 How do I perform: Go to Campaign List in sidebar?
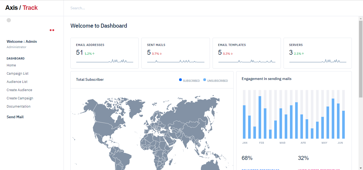(x=18, y=74)
